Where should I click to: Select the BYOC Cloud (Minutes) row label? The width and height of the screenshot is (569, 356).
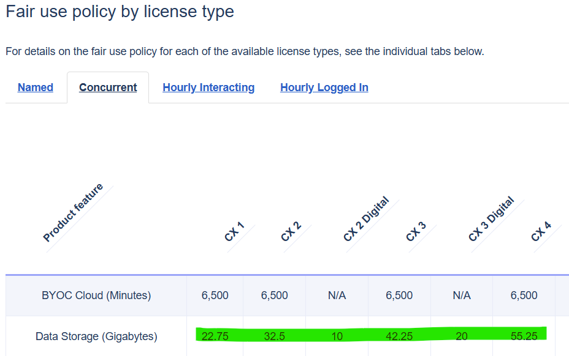point(96,295)
